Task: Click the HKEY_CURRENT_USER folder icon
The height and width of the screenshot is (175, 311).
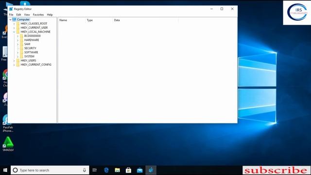Action: tap(18, 28)
